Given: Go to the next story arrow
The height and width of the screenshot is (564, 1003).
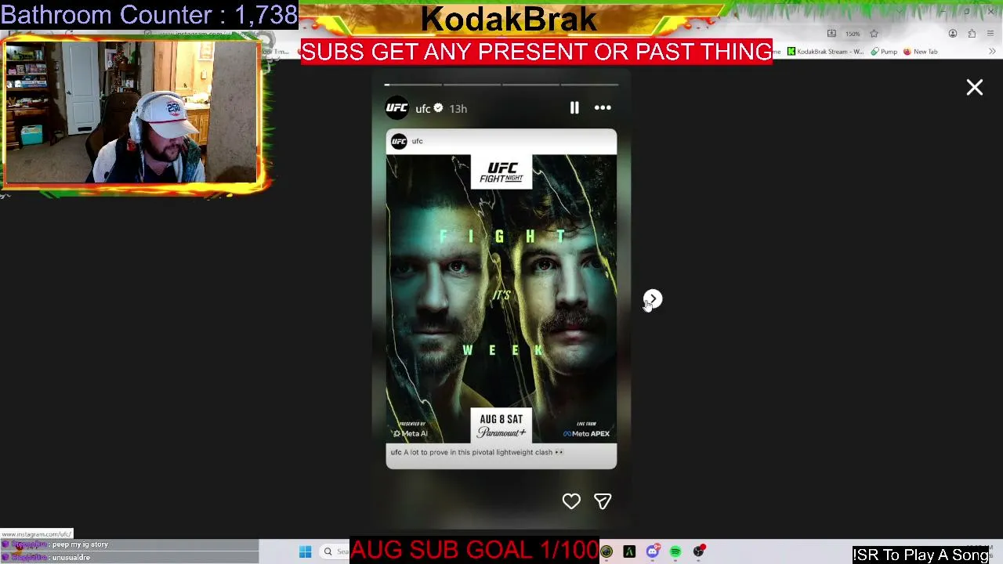Looking at the screenshot, I should pos(653,299).
